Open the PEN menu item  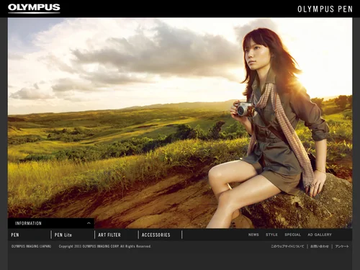pos(15,235)
